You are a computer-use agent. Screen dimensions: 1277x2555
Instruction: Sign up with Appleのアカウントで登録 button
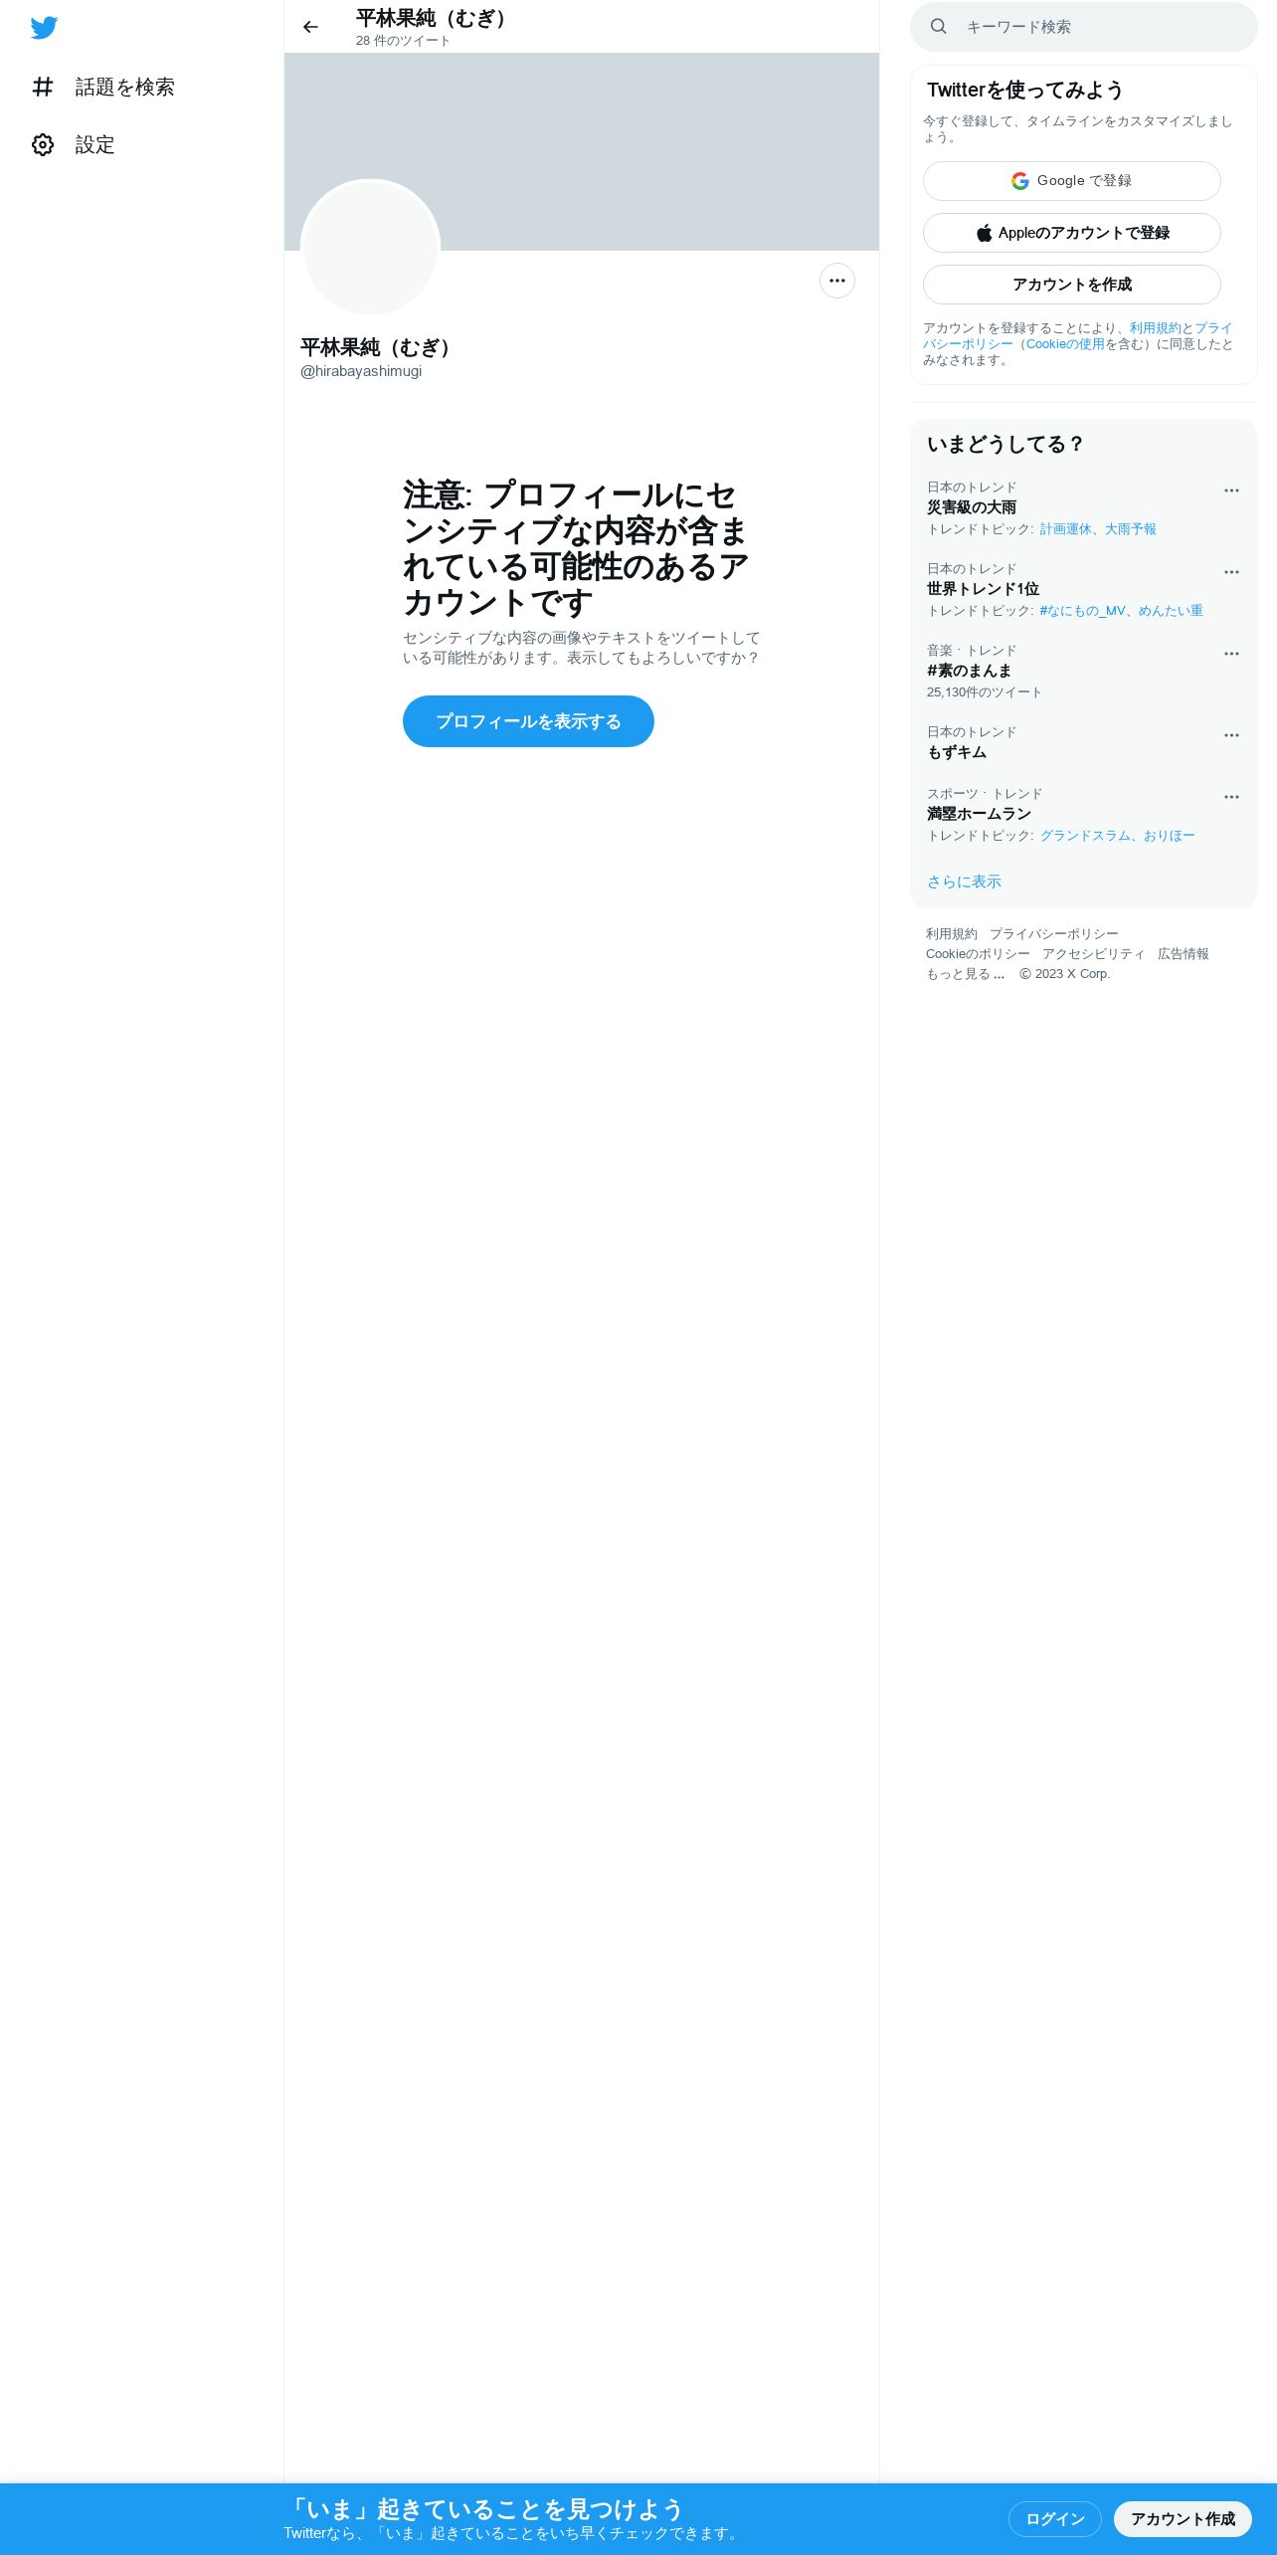pyautogui.click(x=1072, y=233)
